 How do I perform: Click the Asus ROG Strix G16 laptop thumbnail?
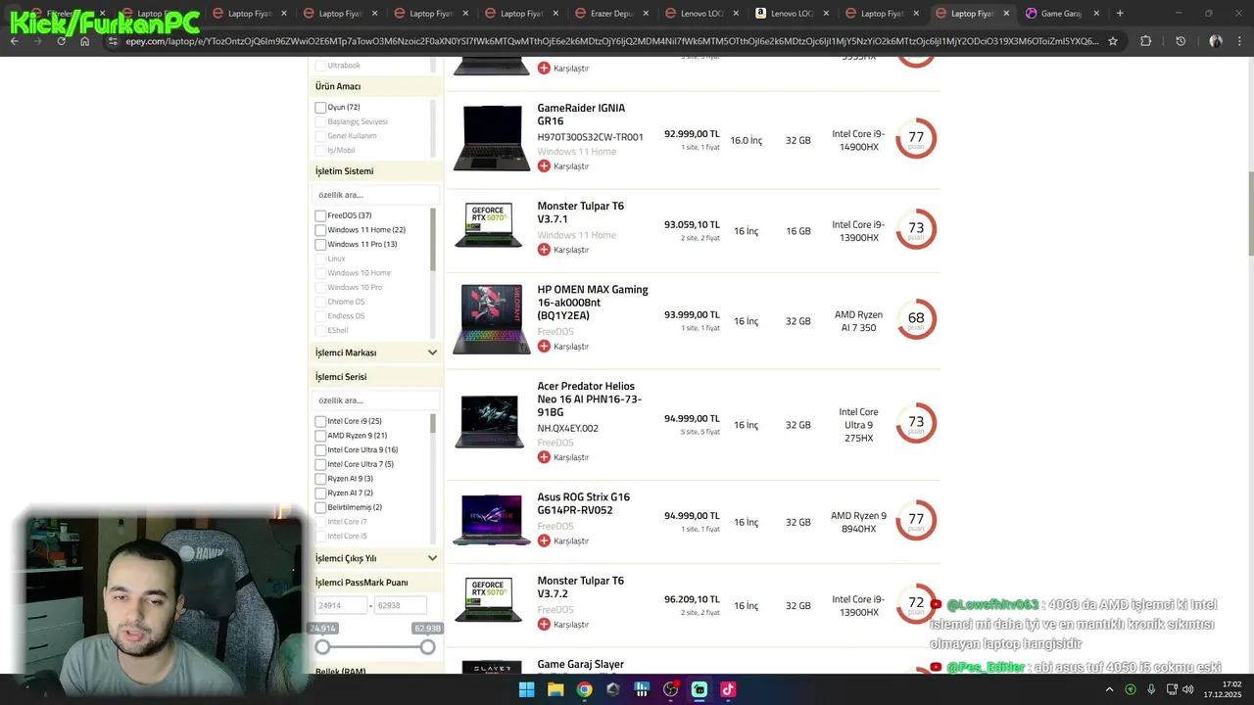(491, 520)
